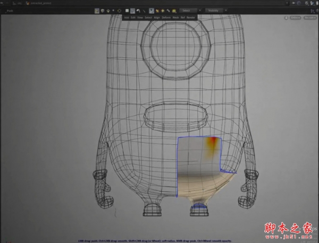Screen dimensions: 319x243
Task: Open the Edit menu
Action: pyautogui.click(x=133, y=18)
